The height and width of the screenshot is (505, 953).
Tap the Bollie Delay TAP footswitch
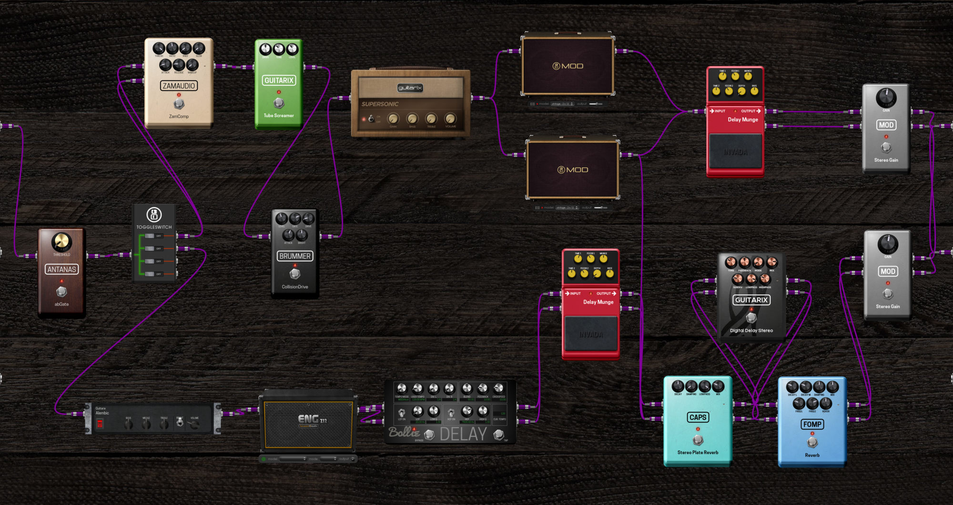[498, 434]
